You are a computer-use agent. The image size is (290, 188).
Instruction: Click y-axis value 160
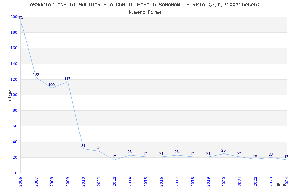pos(14,48)
